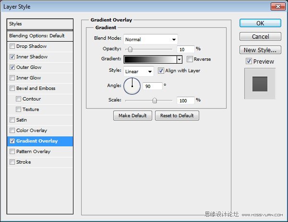Select the Bevel and Emboss label
This screenshot has width=288, height=222.
[36, 88]
